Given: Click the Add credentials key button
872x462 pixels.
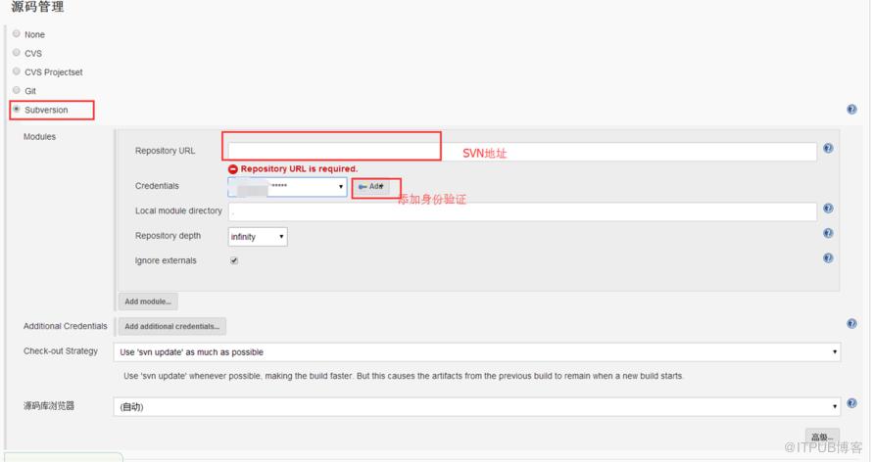Looking at the screenshot, I should pyautogui.click(x=371, y=187).
